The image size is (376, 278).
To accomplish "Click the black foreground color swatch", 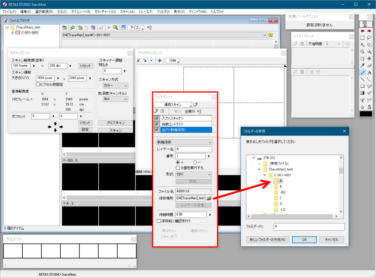I will click(x=366, y=114).
